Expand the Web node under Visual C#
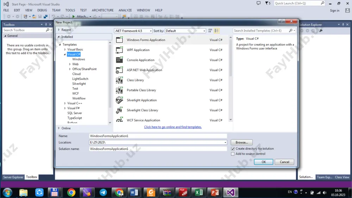This screenshot has height=198, width=352. pos(70,64)
